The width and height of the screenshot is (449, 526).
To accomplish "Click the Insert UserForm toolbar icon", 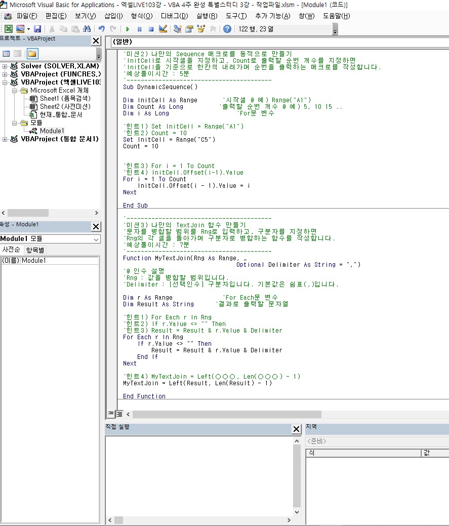I will (x=20, y=29).
